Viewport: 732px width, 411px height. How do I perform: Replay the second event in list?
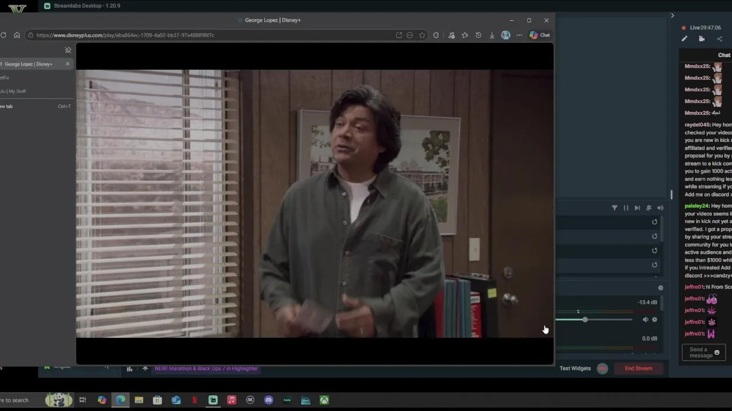pos(655,236)
